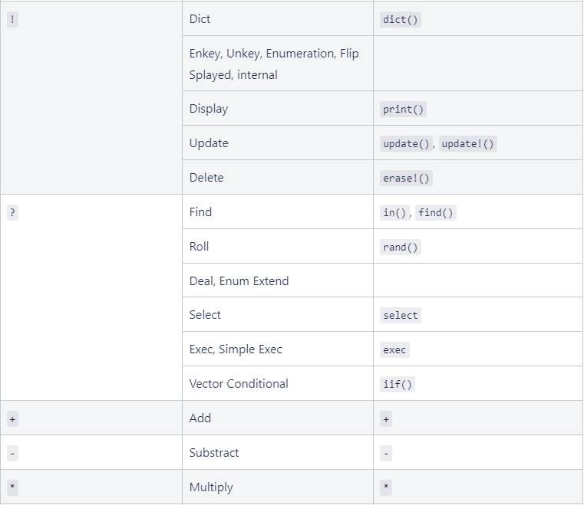Click the Roll label text
This screenshot has width=584, height=505.
tap(199, 247)
